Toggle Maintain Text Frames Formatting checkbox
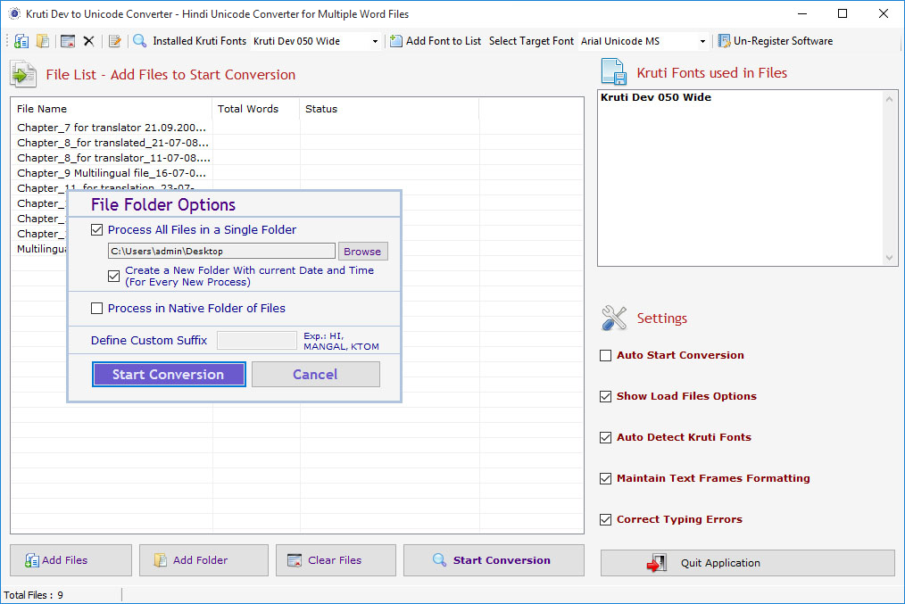The width and height of the screenshot is (905, 604). point(605,478)
